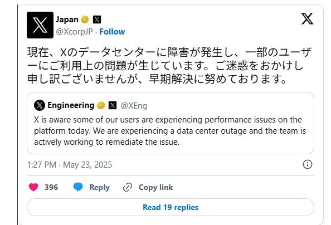Click the X logo in the top-right corner
Screen dimensions: 331x225
pos(307,19)
